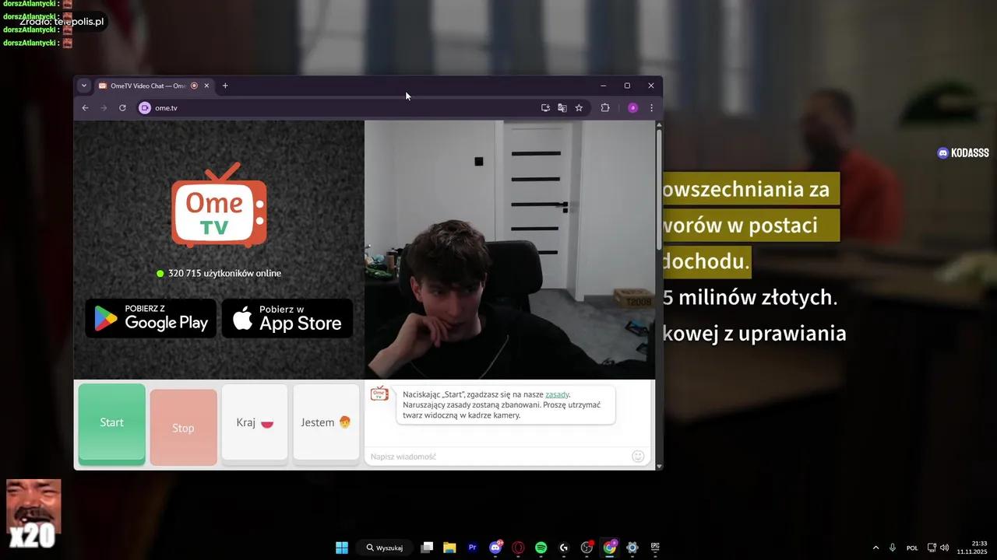The width and height of the screenshot is (997, 560).
Task: Translate the page via the Translate icon
Action: (562, 107)
